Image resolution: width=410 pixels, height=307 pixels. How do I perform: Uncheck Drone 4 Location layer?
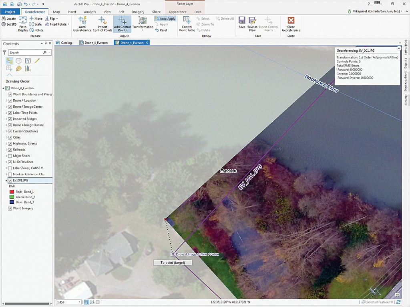pyautogui.click(x=10, y=100)
